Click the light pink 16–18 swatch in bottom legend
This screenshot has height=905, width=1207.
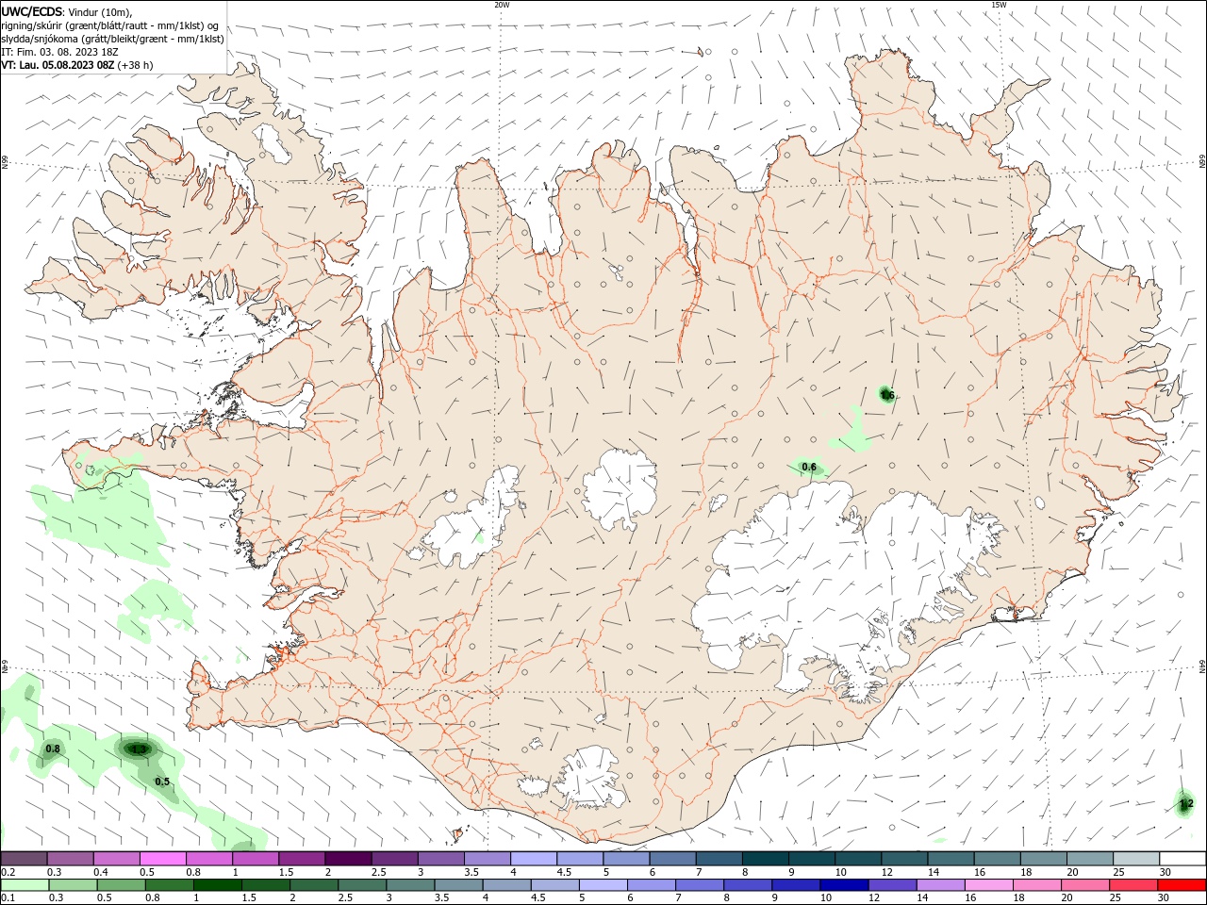(x=988, y=885)
